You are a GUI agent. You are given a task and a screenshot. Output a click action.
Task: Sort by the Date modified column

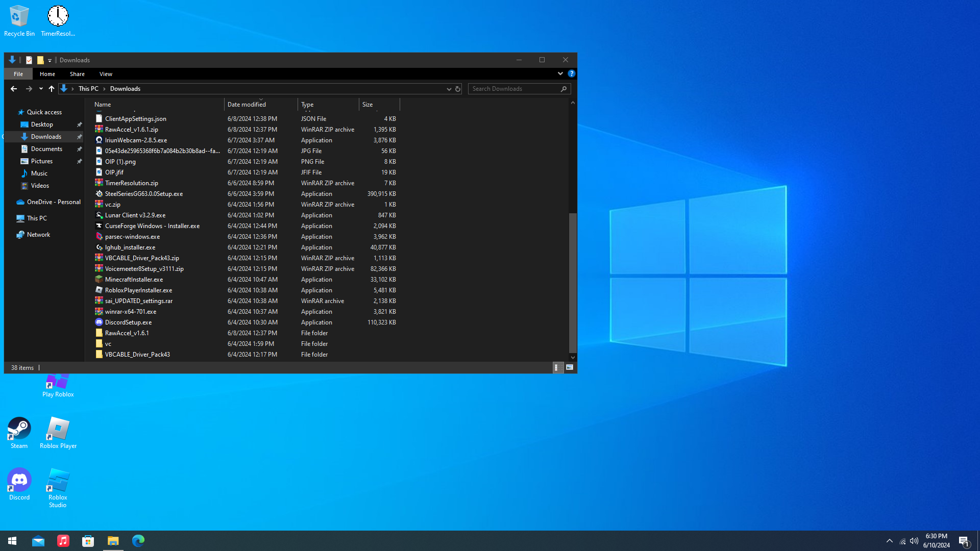tap(247, 105)
